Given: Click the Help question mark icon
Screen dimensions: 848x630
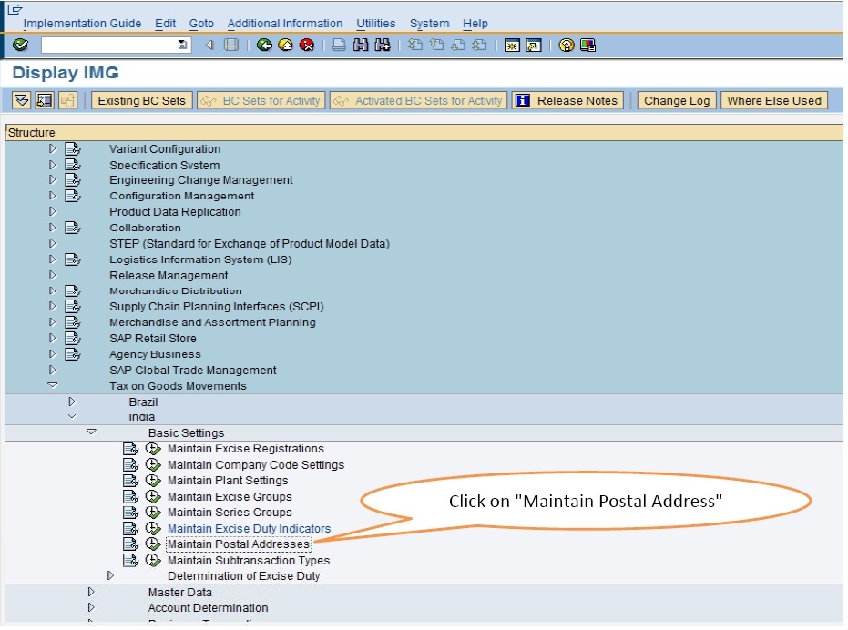Looking at the screenshot, I should pos(566,45).
